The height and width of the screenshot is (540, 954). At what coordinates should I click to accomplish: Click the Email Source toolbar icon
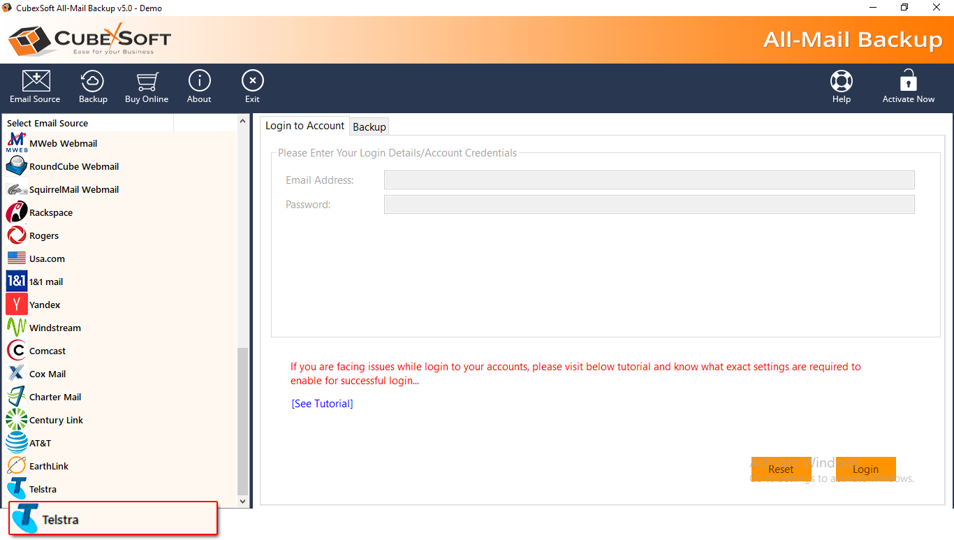tap(35, 82)
